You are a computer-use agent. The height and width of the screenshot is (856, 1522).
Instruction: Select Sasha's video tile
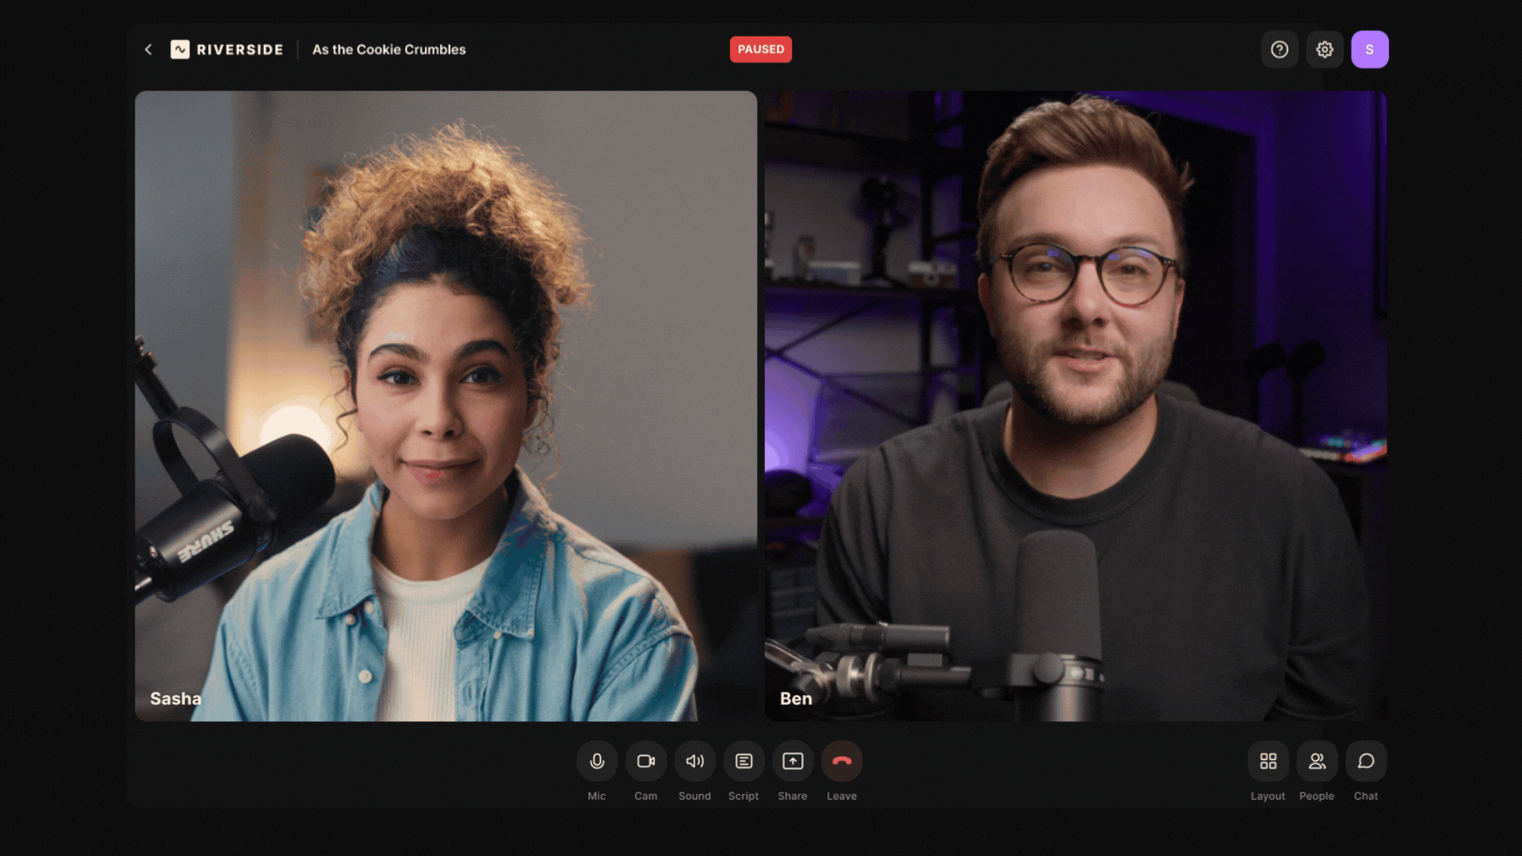pyautogui.click(x=446, y=406)
